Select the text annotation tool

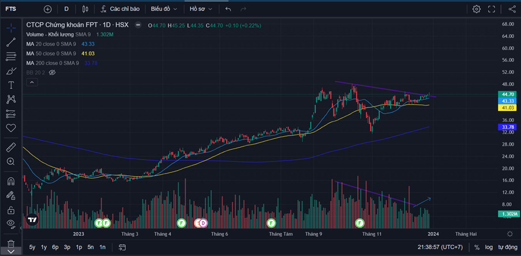click(10, 85)
